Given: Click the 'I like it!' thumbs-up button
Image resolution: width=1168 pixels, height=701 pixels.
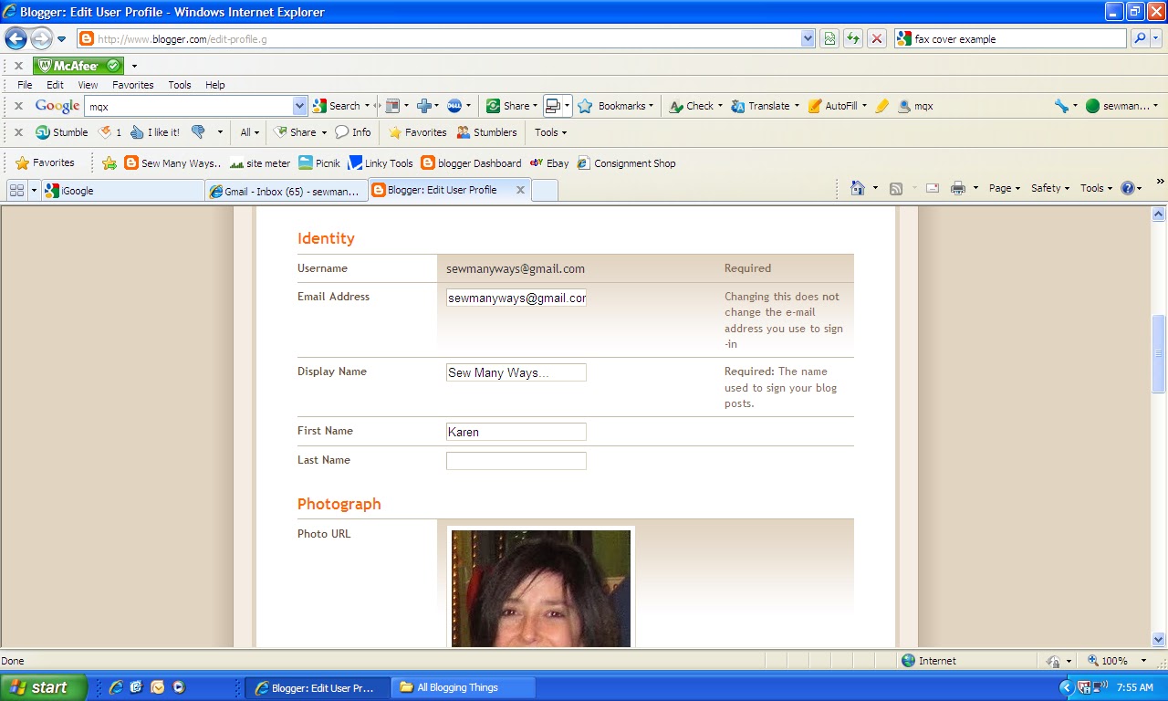Looking at the screenshot, I should pos(154,132).
